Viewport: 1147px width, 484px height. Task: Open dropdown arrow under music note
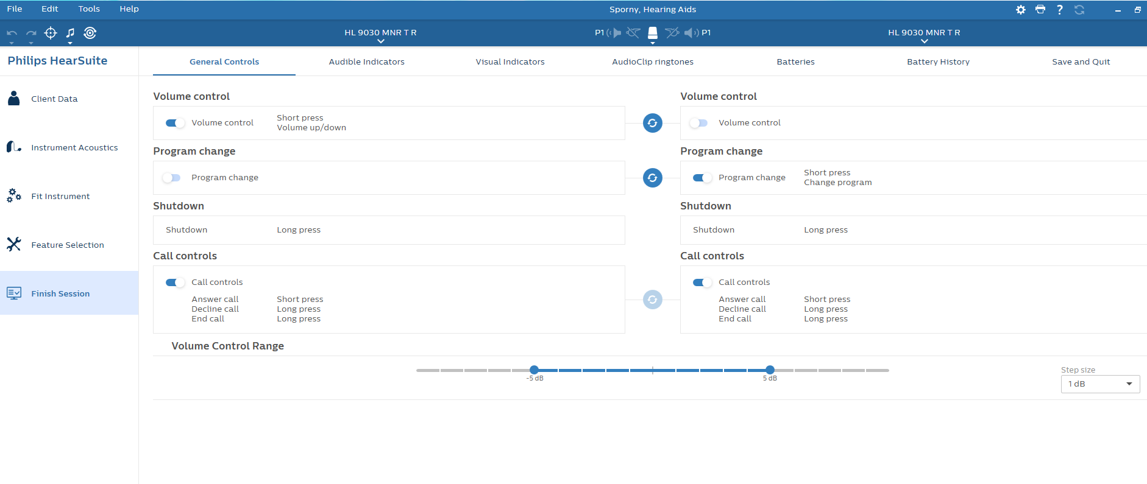click(70, 43)
